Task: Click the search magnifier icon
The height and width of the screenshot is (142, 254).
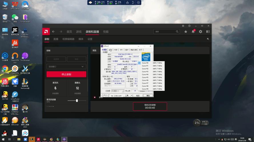Action: coord(177,32)
